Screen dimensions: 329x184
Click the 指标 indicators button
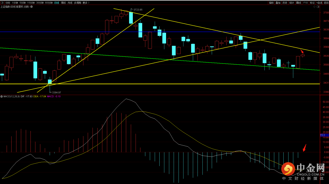coord(271,3)
